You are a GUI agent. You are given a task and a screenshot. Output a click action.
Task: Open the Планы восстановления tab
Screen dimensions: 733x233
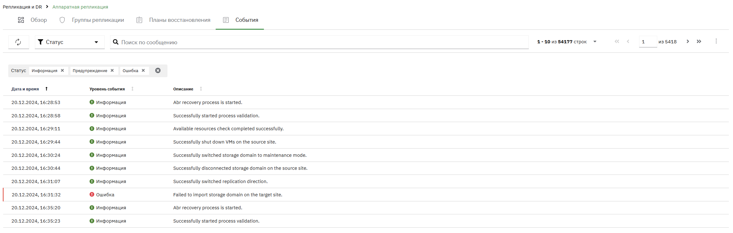click(173, 20)
